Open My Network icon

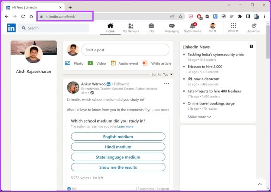tap(131, 26)
